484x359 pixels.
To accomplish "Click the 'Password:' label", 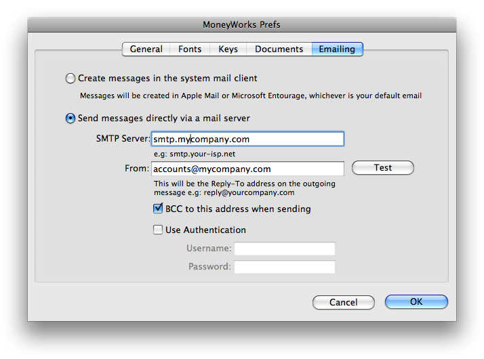I will point(209,266).
